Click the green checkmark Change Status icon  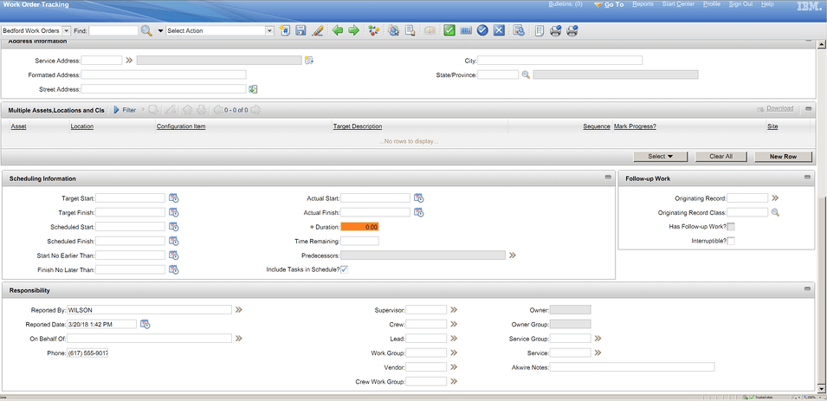click(x=449, y=30)
